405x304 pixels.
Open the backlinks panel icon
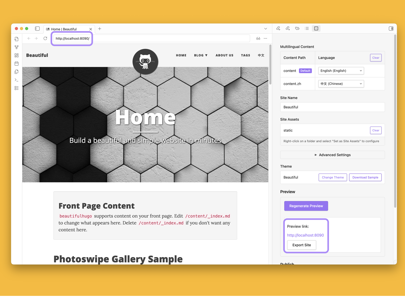(x=278, y=28)
